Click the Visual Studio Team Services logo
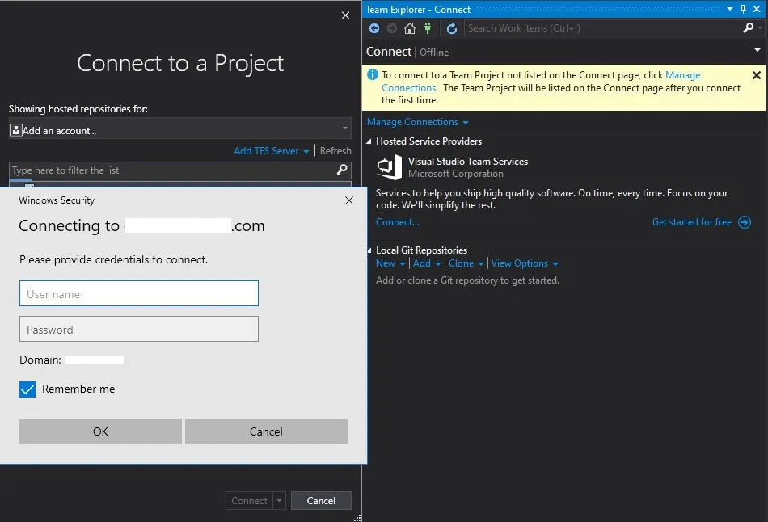The width and height of the screenshot is (768, 522). pyautogui.click(x=390, y=167)
